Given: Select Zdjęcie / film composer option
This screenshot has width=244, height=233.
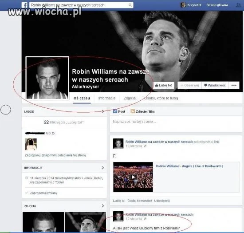Looking at the screenshot, I should click(x=142, y=111).
